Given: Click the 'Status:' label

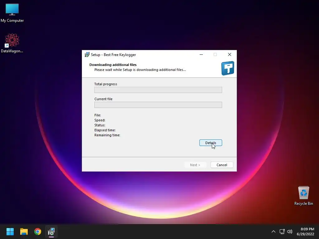Looking at the screenshot, I should [x=100, y=125].
